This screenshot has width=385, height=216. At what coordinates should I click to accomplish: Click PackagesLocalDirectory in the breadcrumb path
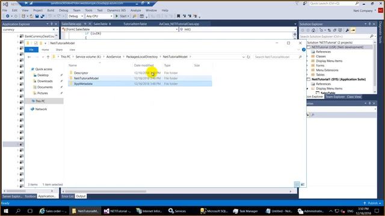pos(142,57)
